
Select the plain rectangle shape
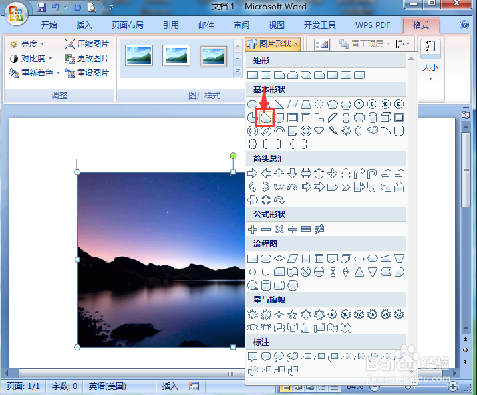tap(253, 74)
